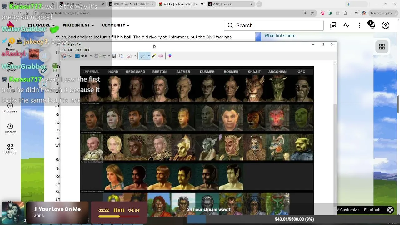Copy the snip using the Copy icon
The width and height of the screenshot is (400, 225).
pos(121,56)
